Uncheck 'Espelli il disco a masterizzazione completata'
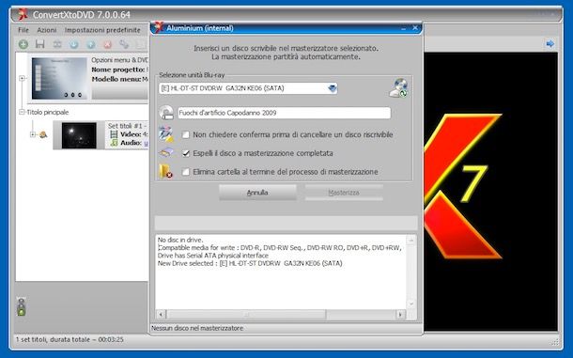The height and width of the screenshot is (358, 573). coord(186,153)
